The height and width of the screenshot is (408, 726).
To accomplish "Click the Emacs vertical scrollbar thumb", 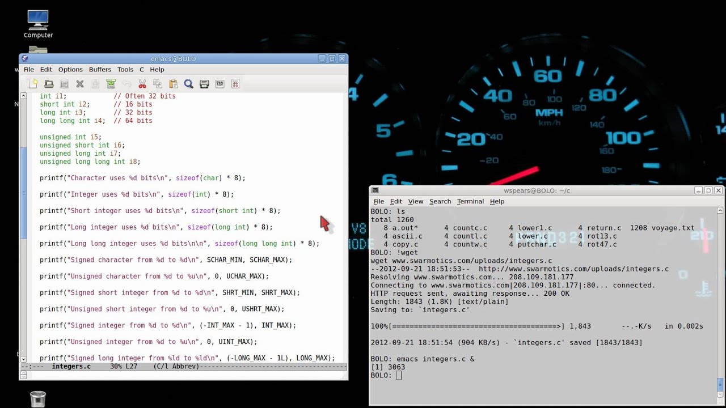I will click(x=23, y=192).
